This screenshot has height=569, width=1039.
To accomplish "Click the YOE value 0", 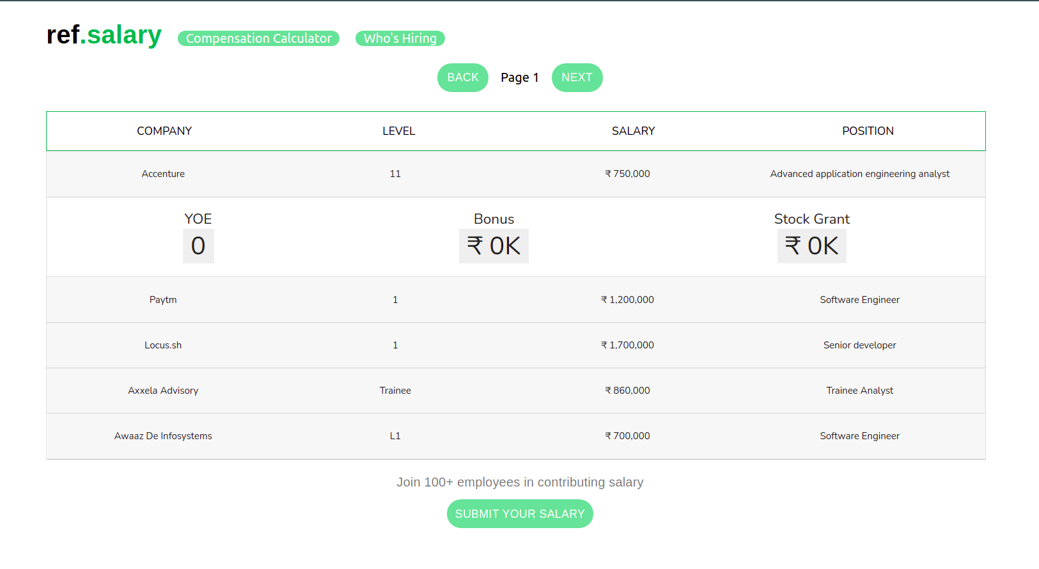I will [198, 246].
